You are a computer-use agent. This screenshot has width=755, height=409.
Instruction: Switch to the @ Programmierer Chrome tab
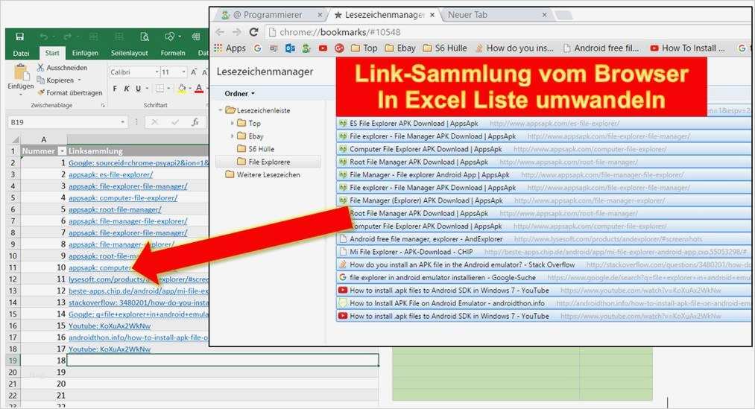pos(271,15)
